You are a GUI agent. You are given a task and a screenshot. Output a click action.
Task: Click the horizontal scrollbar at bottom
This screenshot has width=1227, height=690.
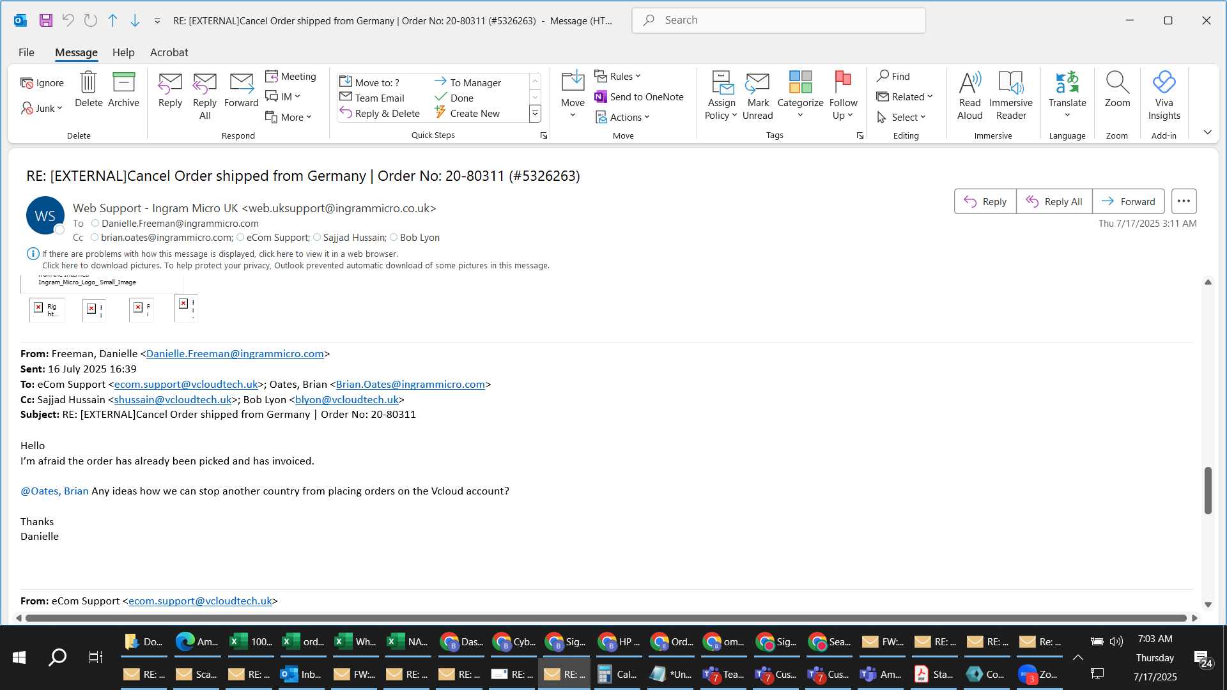pos(606,618)
